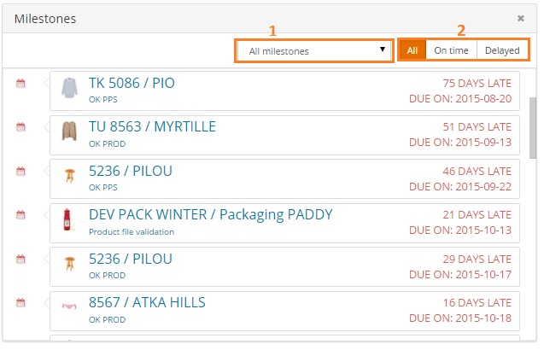Click the dropdown arrow of milestones selector
Viewport: 544px width, 350px height.
[383, 50]
